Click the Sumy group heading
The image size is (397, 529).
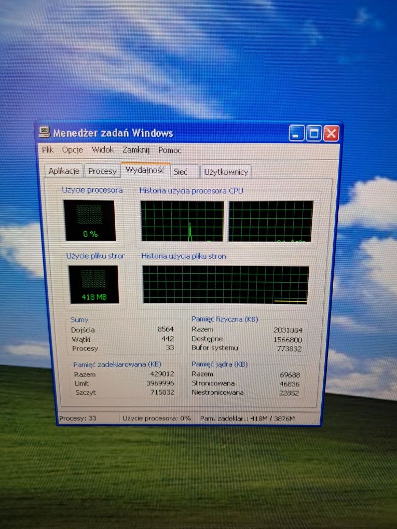[x=79, y=319]
